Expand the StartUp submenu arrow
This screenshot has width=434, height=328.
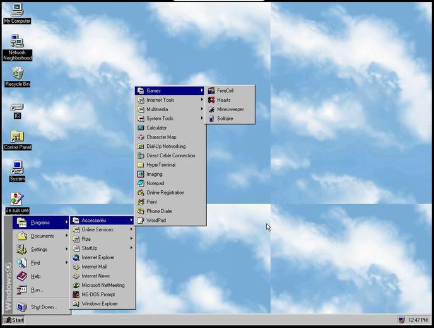131,248
